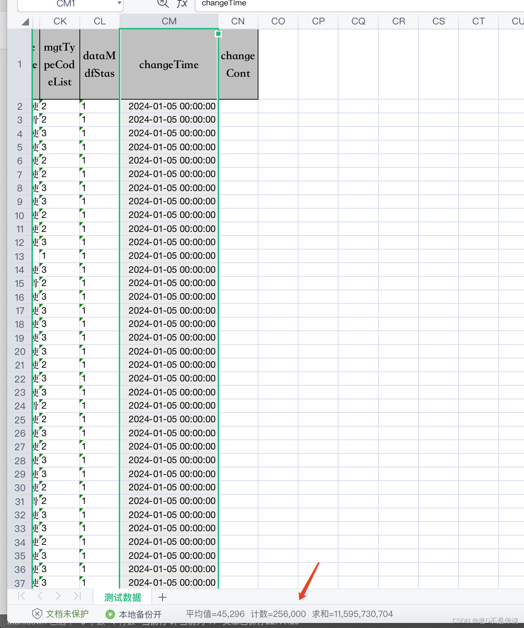Add a new sheet with plus button
Screen dimensions: 524x628
[162, 597]
